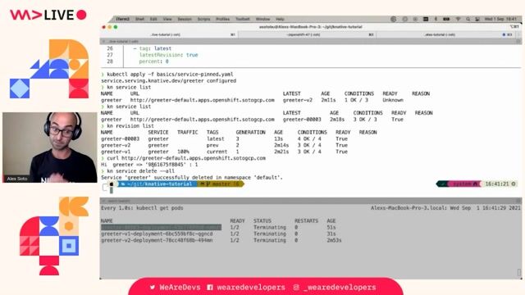525x295 pixels.
Task: Click the 'latestRevision: true' YAML line
Action: [168, 55]
